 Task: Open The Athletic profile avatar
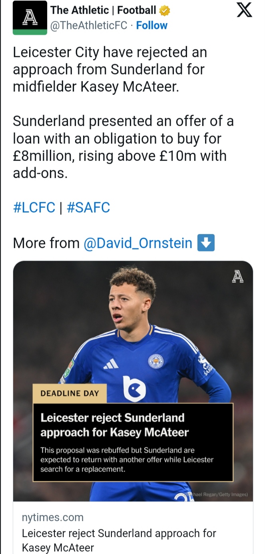point(30,18)
